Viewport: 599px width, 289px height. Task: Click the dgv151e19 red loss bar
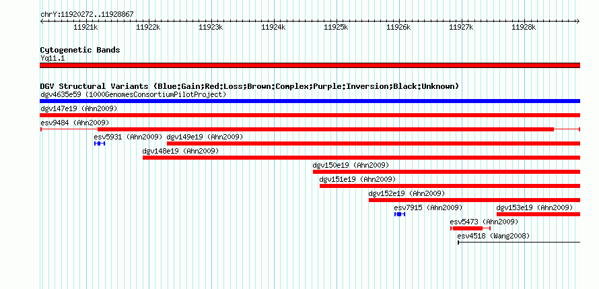[450, 186]
